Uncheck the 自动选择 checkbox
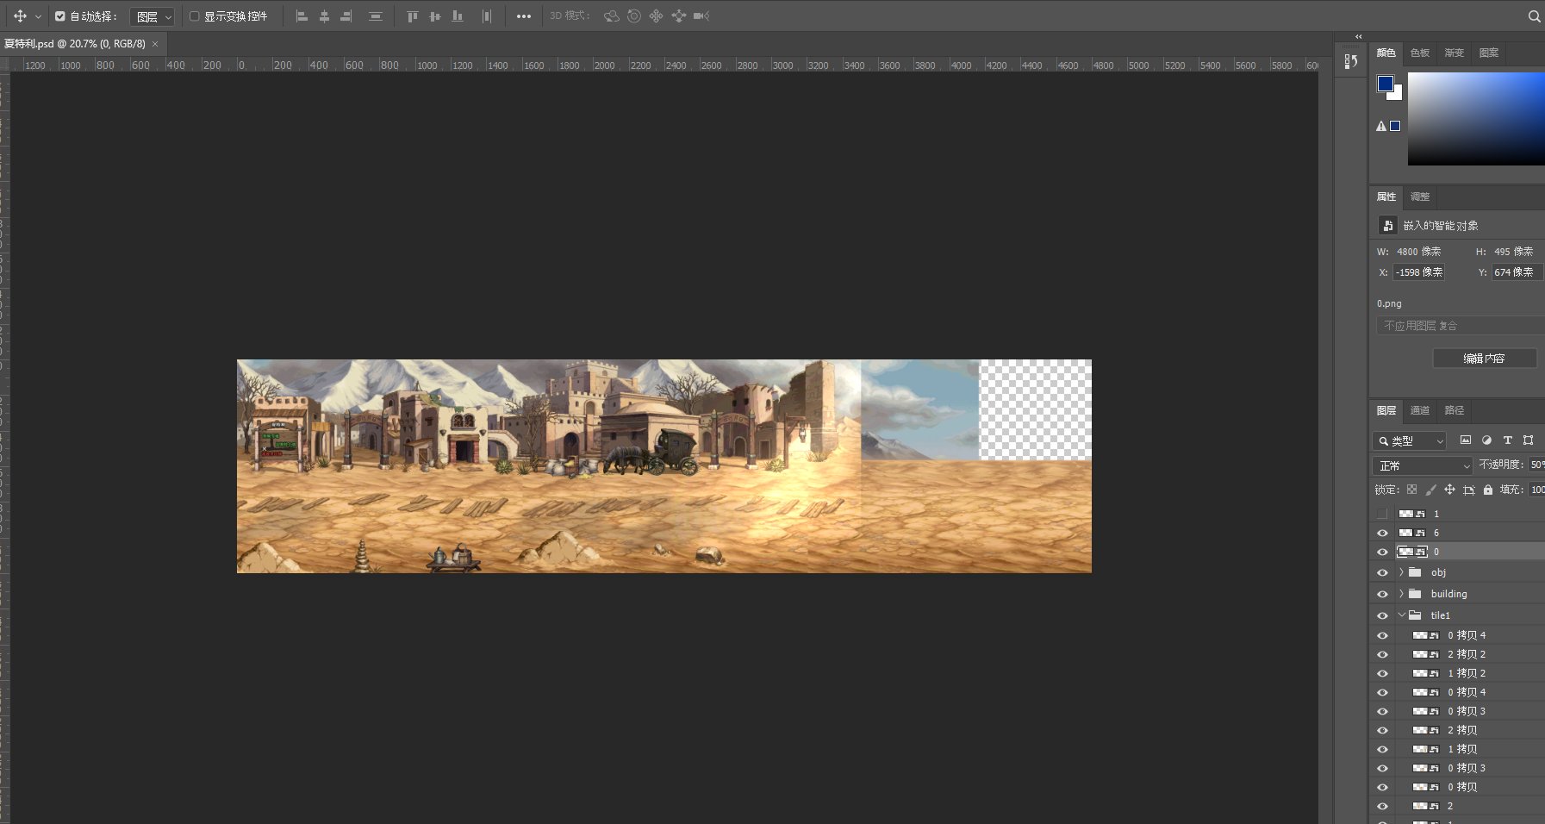This screenshot has height=824, width=1545. (x=60, y=16)
